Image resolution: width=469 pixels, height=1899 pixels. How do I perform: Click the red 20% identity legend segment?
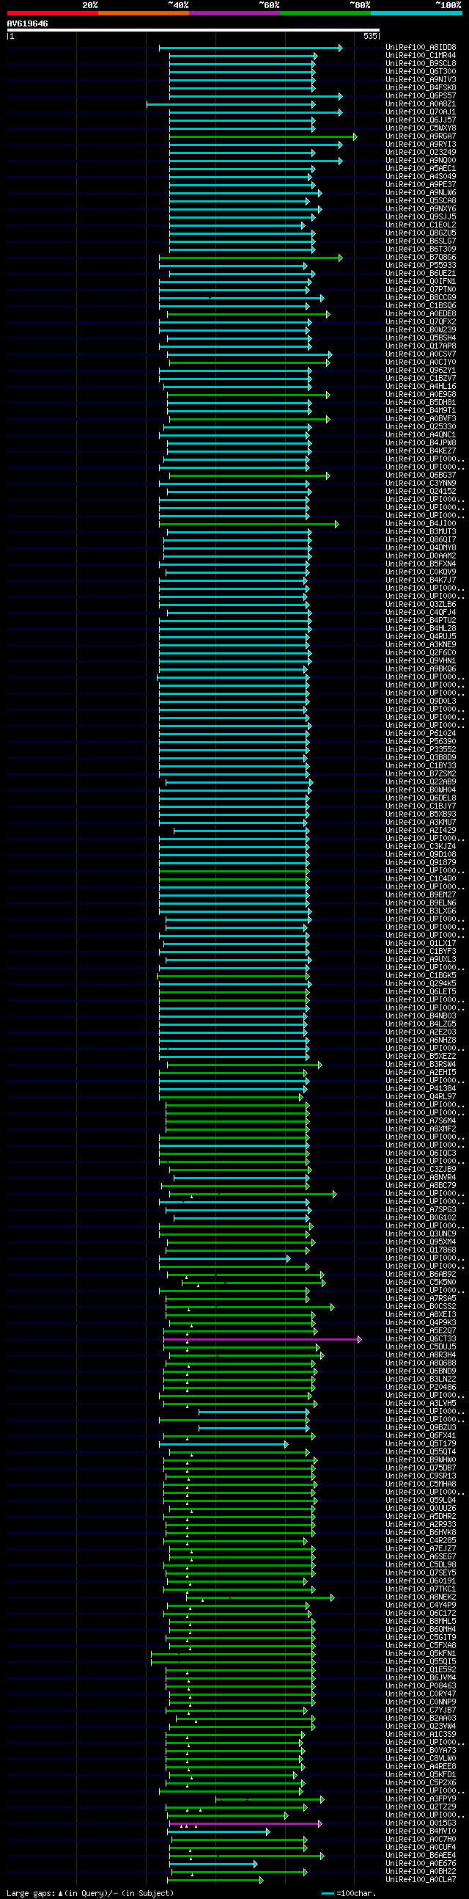click(52, 13)
